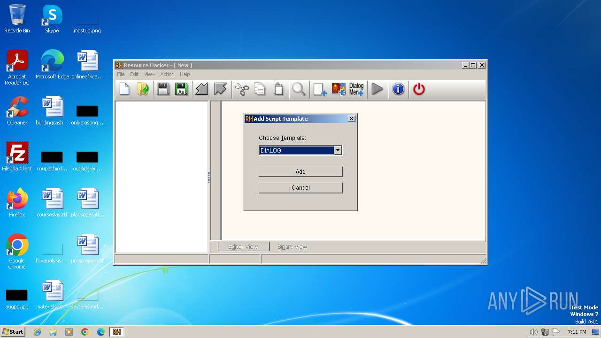Viewport: 601px width, 338px height.
Task: Click the Copy toolbar icon
Action: (x=260, y=89)
